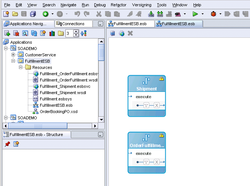Click the green Back navigation icon
Viewport: 250px width, 186px height.
tap(46, 14)
